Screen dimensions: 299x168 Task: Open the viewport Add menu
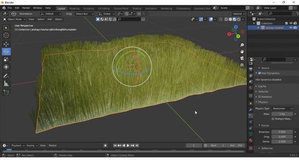click(50, 19)
